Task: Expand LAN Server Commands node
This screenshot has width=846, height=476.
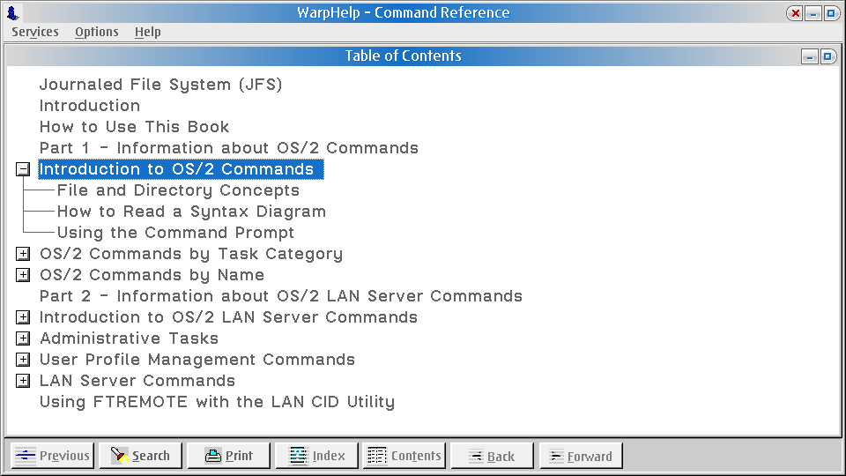Action: click(x=23, y=381)
